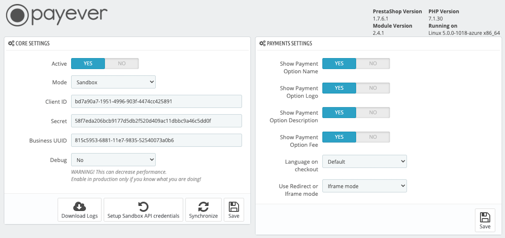Click the PrestaShop Version heading

tap(397, 12)
